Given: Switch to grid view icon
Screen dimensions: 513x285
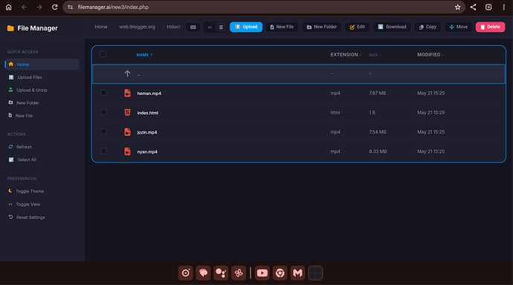Looking at the screenshot, I should pyautogui.click(x=210, y=27).
